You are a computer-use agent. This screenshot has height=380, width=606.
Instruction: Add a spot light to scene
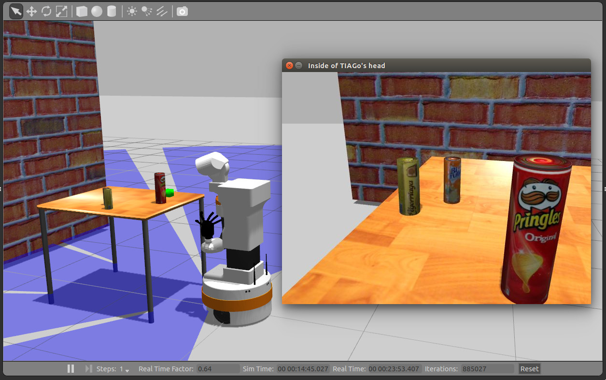click(147, 11)
